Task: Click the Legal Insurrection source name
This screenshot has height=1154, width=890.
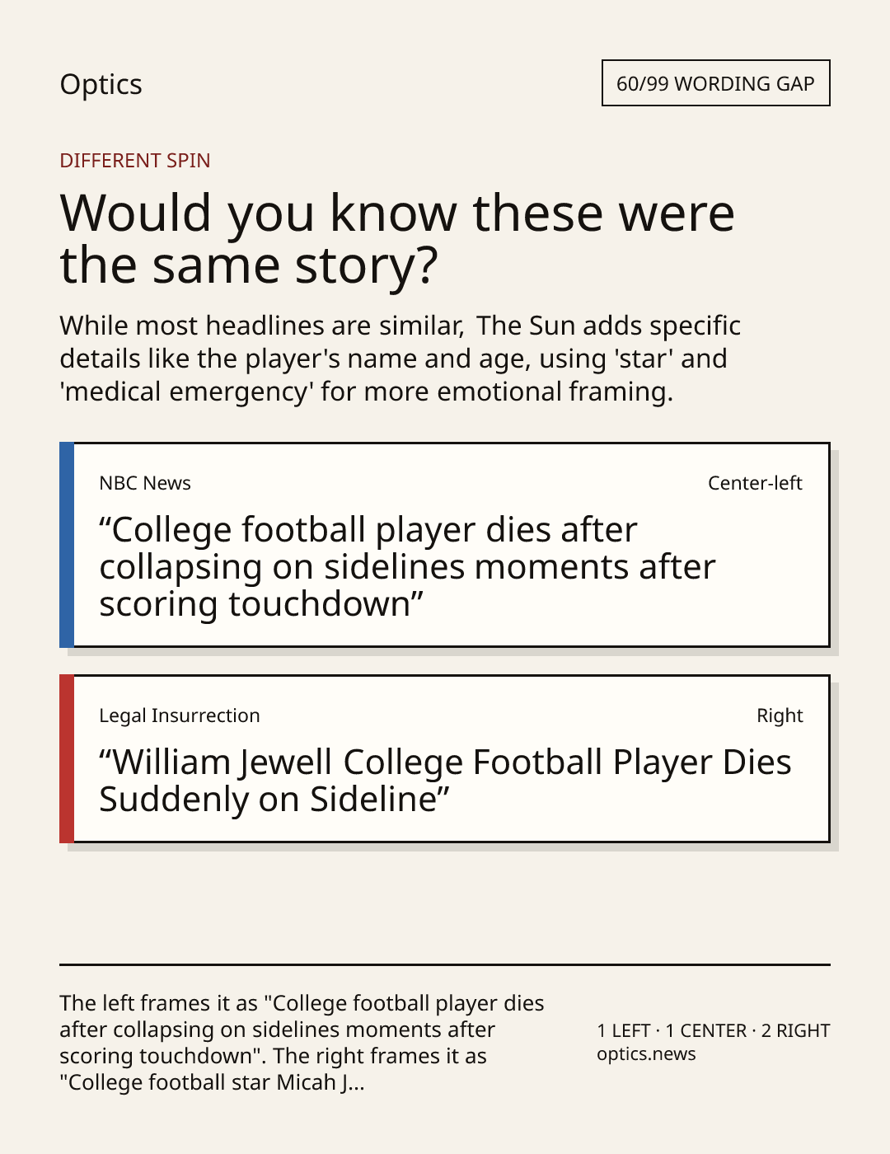Action: [180, 715]
